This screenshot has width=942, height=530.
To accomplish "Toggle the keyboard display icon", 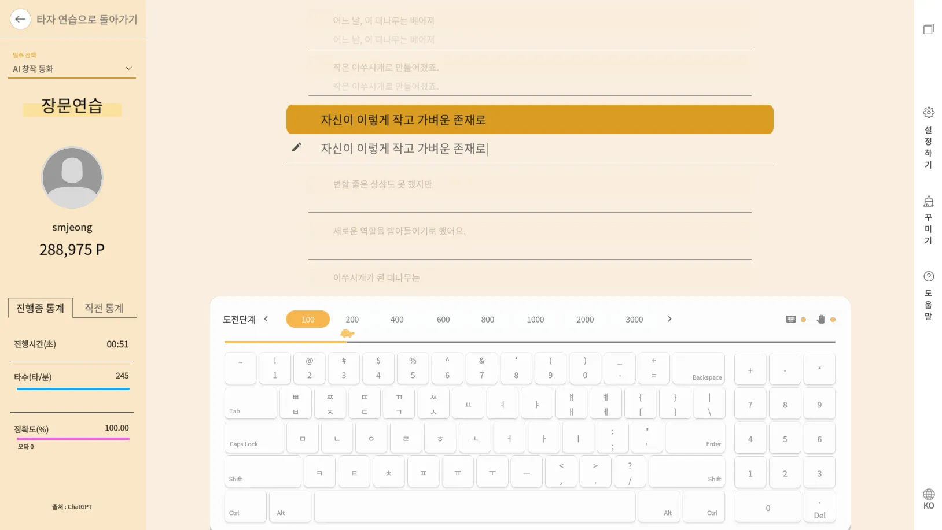I will pyautogui.click(x=791, y=319).
